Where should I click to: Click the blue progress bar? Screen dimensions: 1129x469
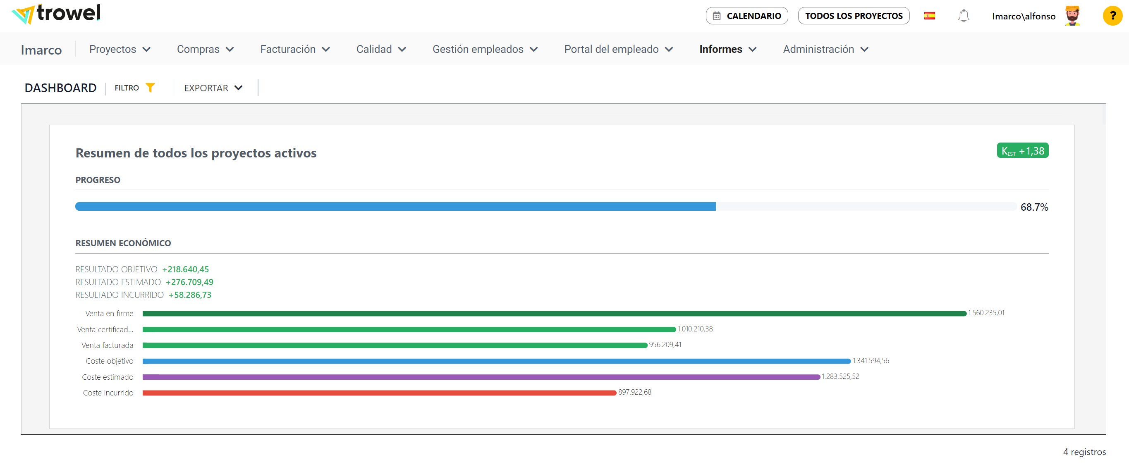click(x=395, y=207)
